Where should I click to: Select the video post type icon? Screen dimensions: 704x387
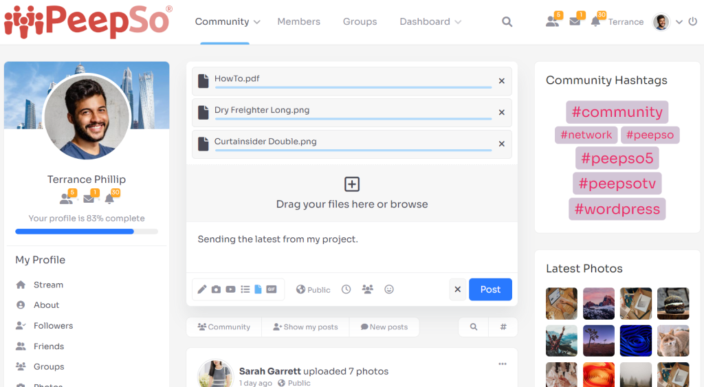(x=230, y=289)
